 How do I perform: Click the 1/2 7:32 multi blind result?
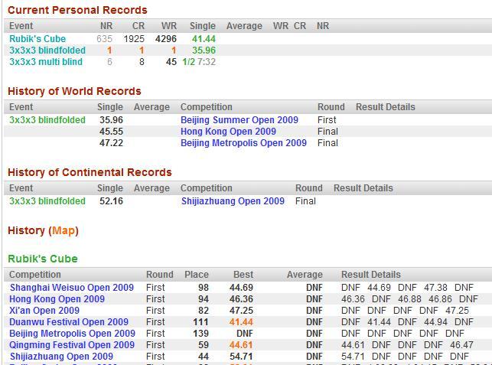[x=199, y=62]
